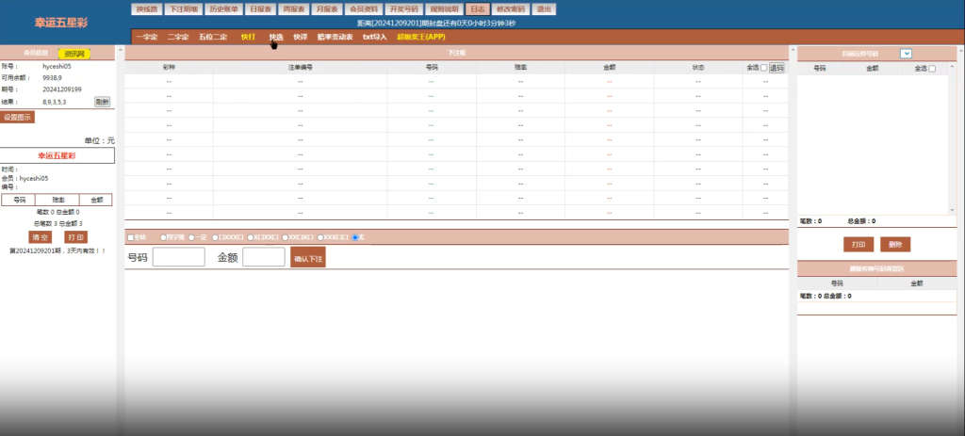
Task: Click the 退出 logout button
Action: click(544, 8)
